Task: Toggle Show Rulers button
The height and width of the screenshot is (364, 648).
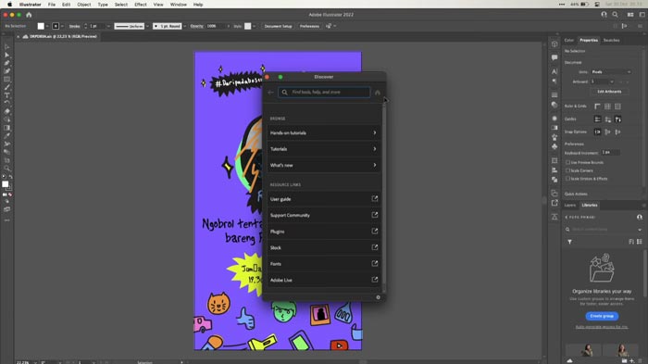Action: tap(597, 107)
